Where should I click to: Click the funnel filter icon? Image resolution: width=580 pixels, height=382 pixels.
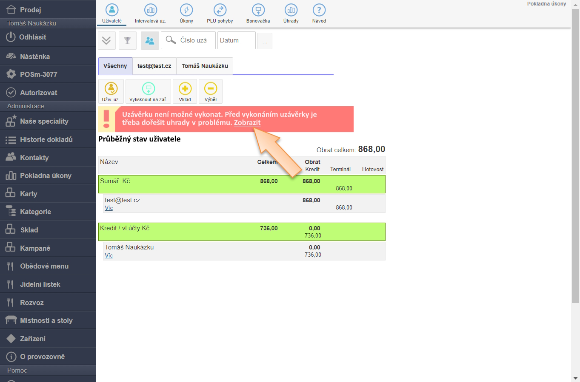coord(127,41)
